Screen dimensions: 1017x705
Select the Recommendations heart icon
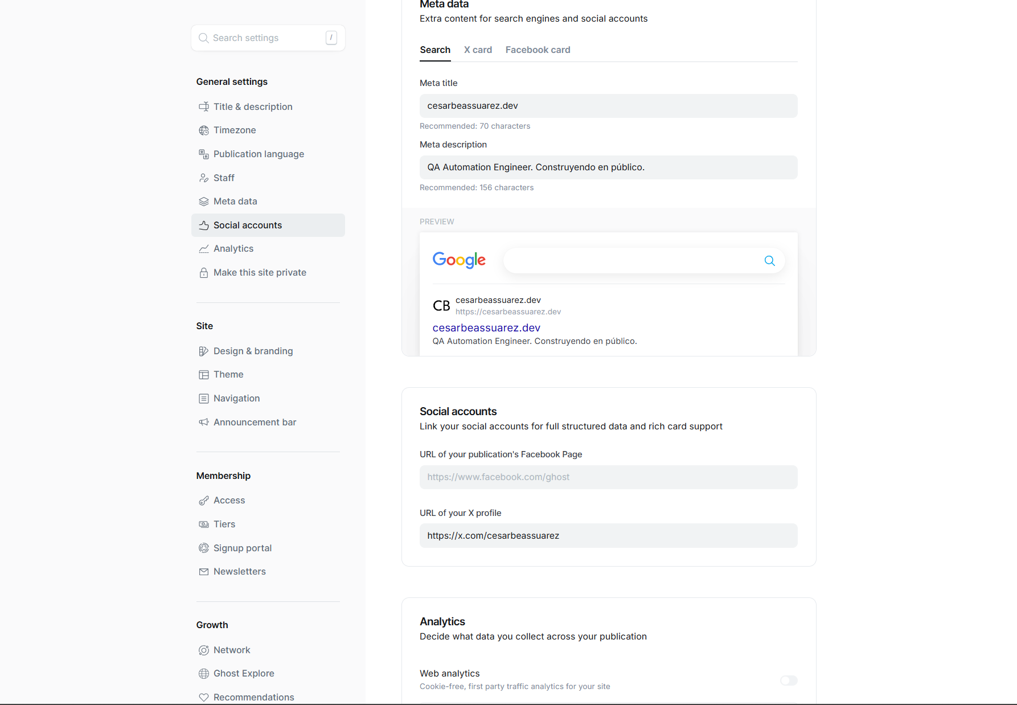click(204, 697)
